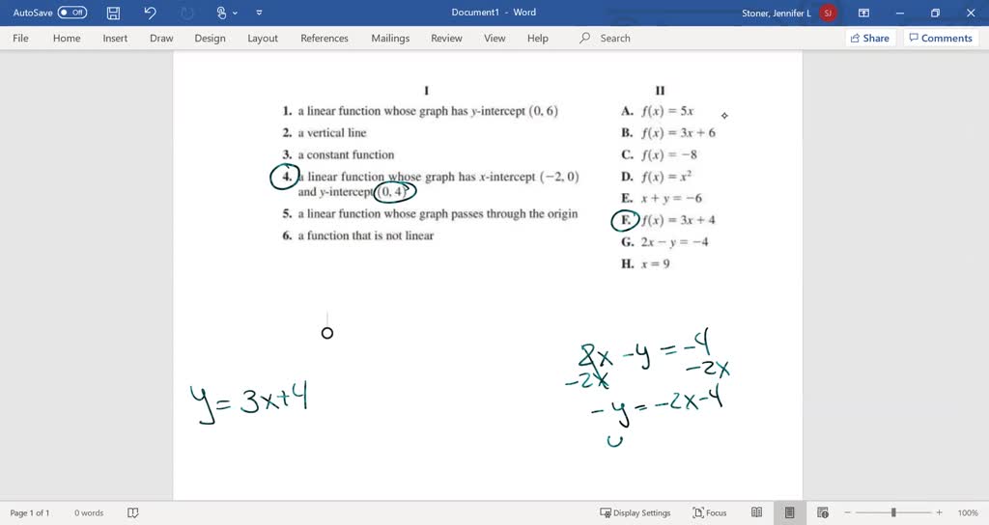989x525 pixels.
Task: Switch to the Layout tab
Action: [263, 38]
